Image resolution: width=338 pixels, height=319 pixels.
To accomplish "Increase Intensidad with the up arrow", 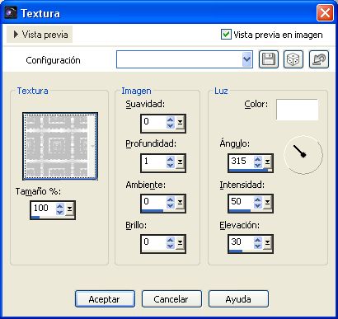I will [258, 199].
